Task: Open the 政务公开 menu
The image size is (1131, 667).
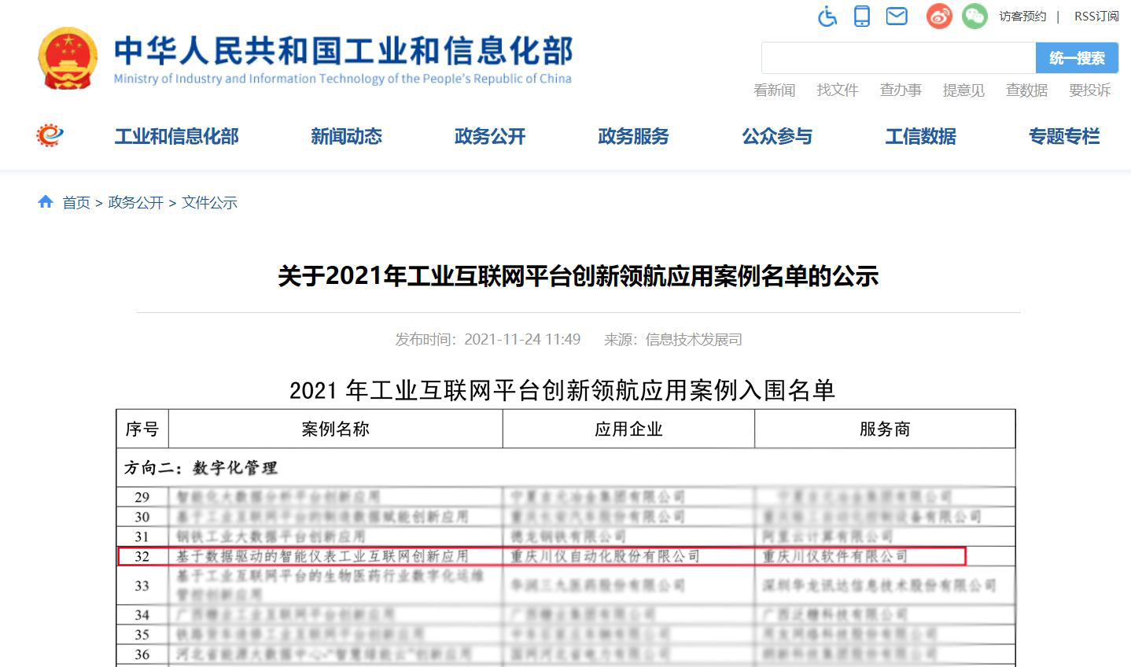Action: (x=488, y=136)
